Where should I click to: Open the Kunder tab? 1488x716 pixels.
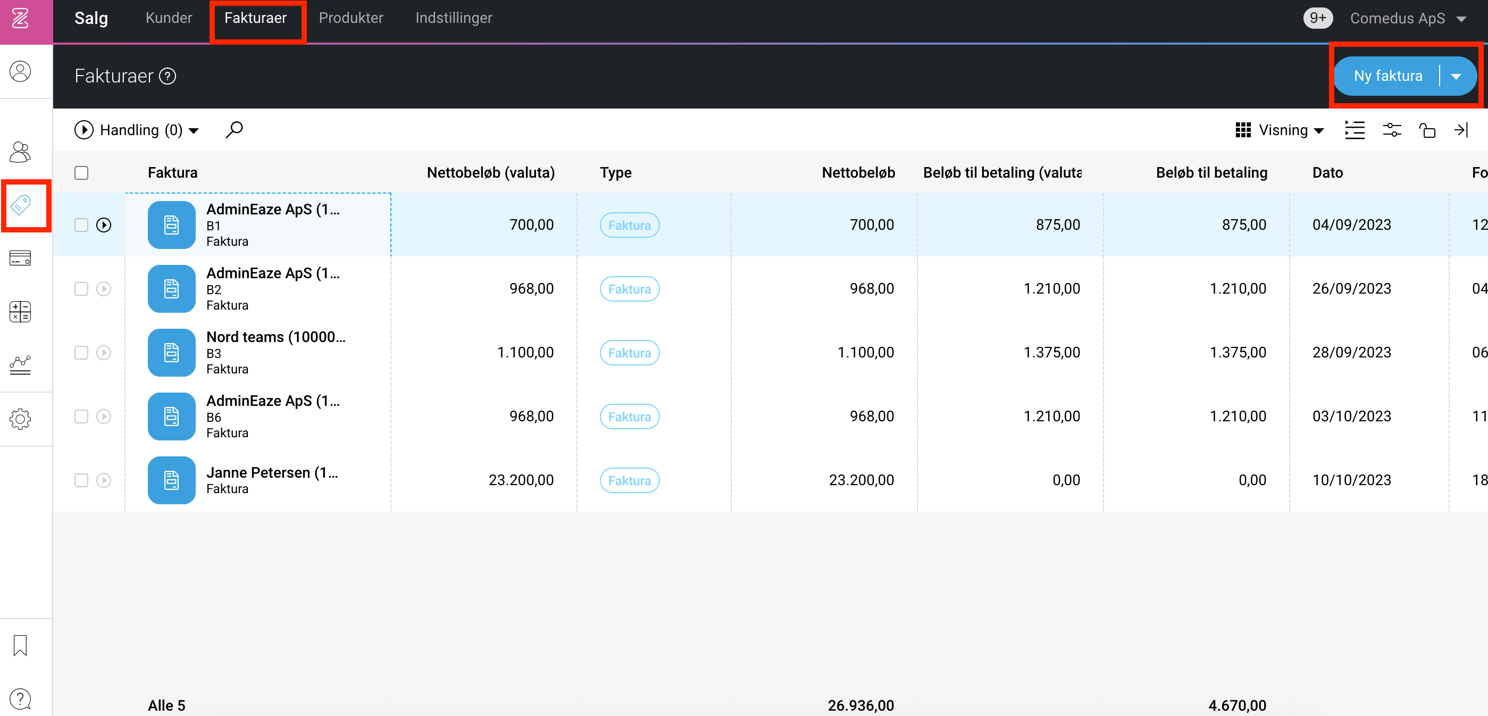[169, 18]
